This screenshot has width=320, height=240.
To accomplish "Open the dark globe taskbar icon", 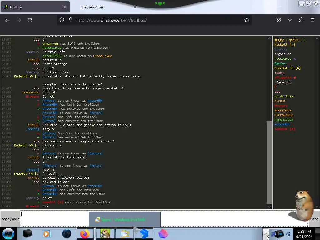I will [x=67, y=234].
